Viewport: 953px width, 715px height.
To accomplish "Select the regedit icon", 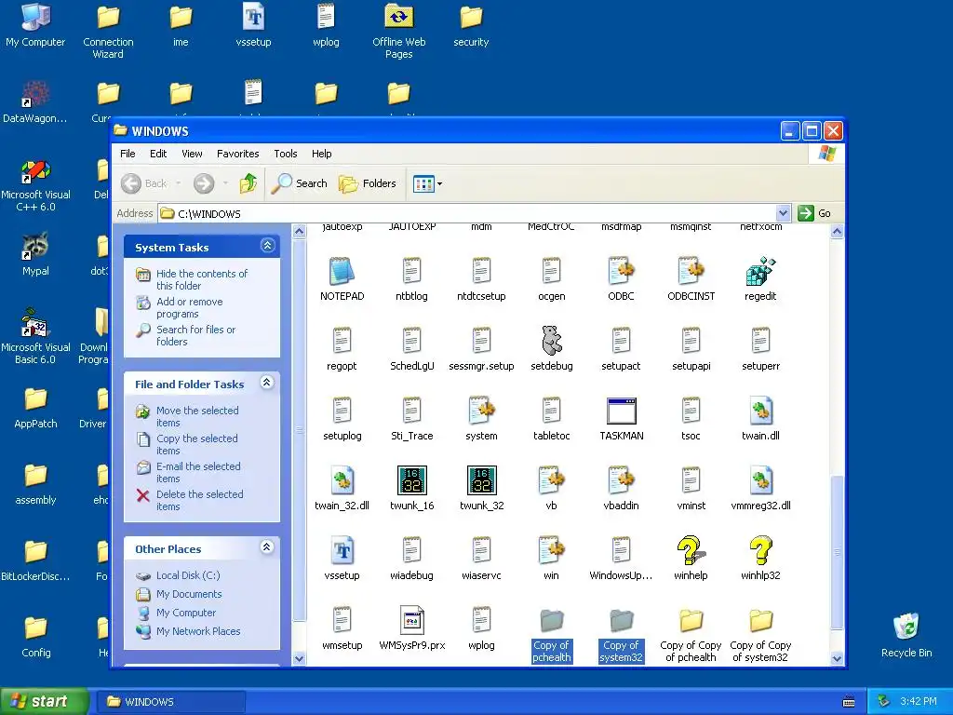I will coord(760,271).
